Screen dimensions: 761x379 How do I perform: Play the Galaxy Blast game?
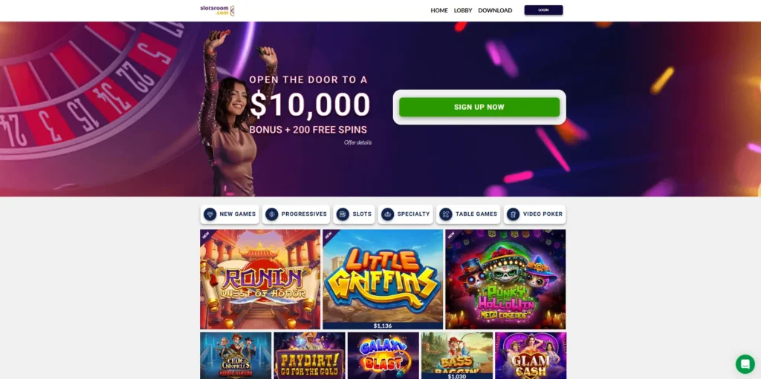383,355
